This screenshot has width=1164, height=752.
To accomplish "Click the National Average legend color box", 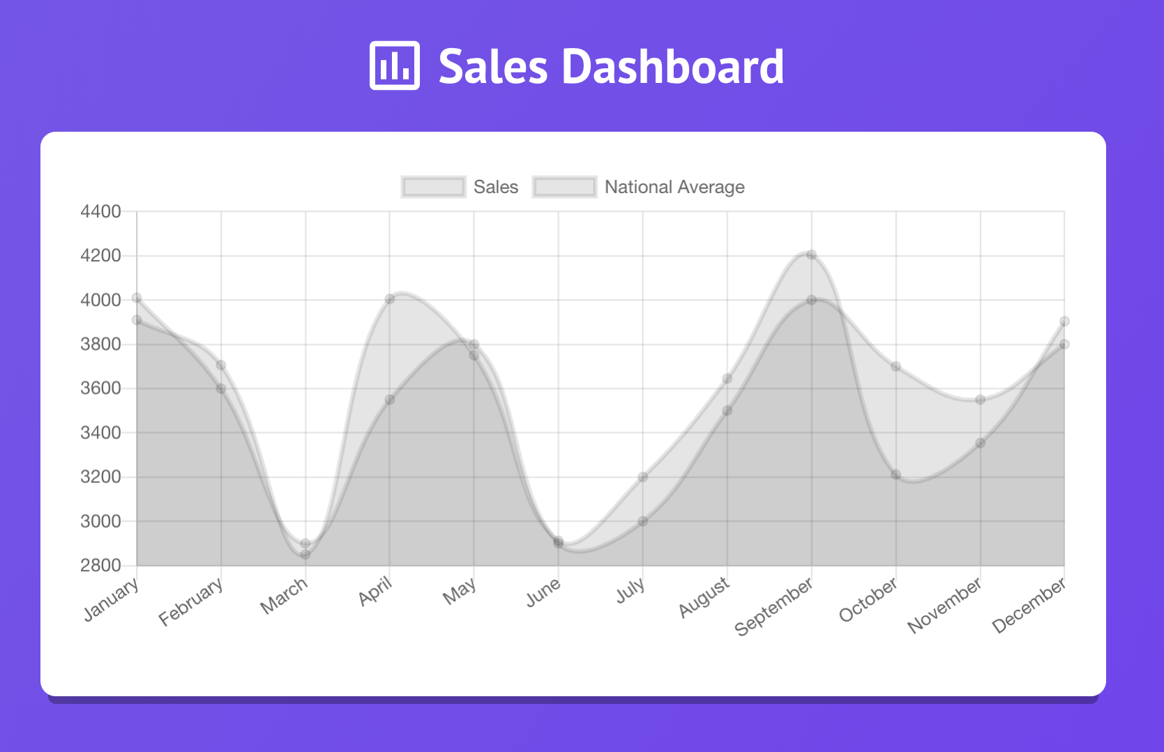I will (564, 187).
